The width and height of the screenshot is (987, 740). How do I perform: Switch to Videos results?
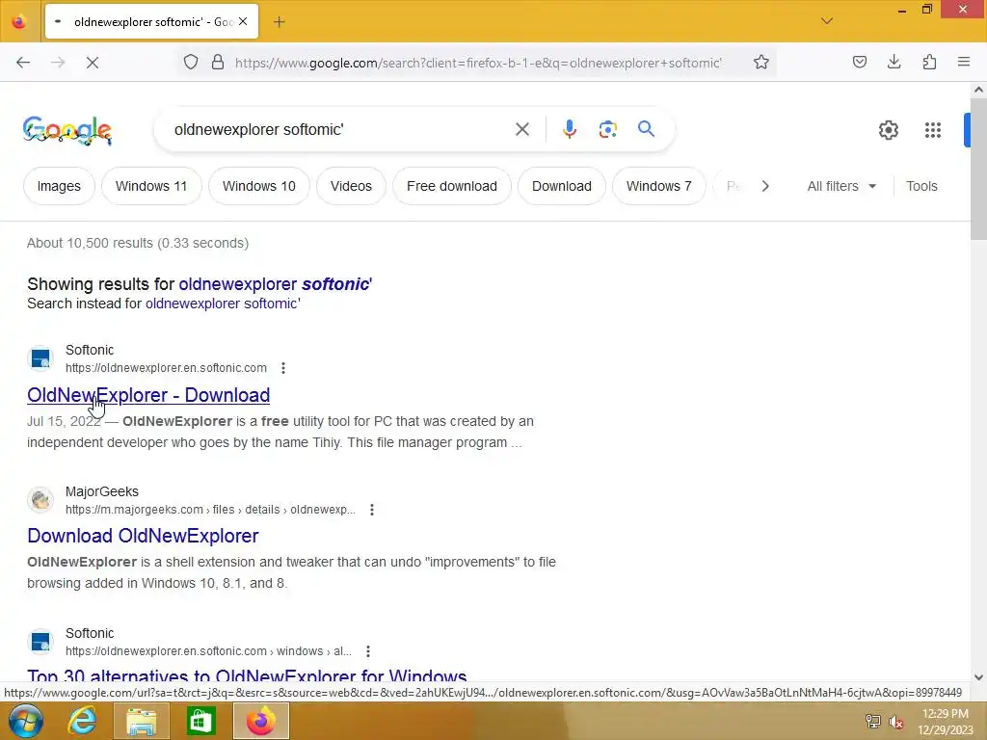351,186
